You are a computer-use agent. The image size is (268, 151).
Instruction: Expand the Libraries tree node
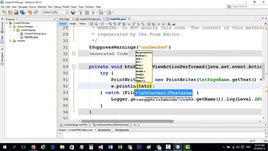[x=10, y=41]
